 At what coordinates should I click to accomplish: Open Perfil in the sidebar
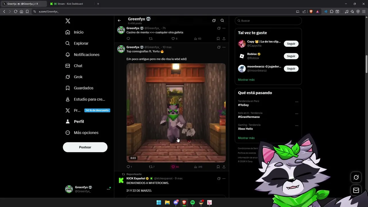click(75, 122)
